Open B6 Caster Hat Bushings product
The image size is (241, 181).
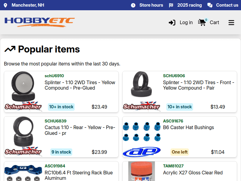pyautogui.click(x=188, y=128)
